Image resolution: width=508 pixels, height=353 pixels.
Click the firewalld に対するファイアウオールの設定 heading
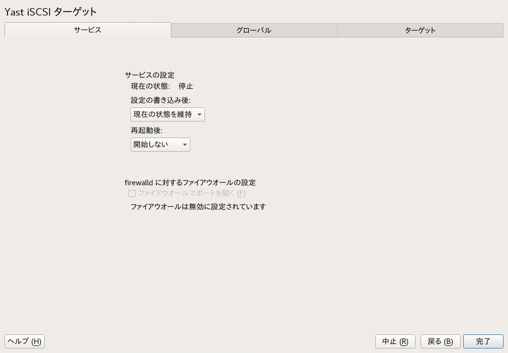(190, 183)
